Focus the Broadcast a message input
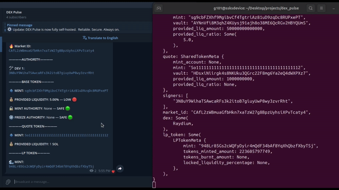This screenshot has width=339, height=190. click(x=82, y=182)
